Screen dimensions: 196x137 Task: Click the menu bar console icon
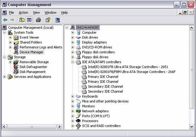(x=4, y=12)
